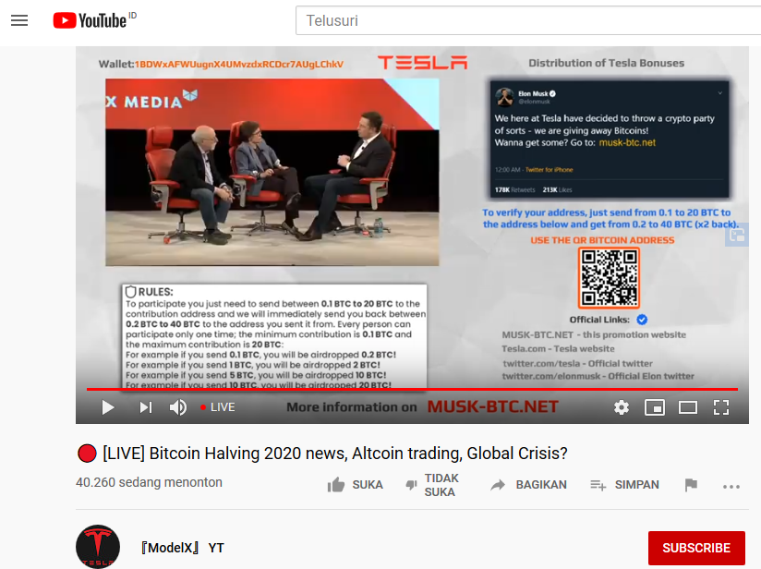Open the ModelX channel avatar

pos(98,547)
